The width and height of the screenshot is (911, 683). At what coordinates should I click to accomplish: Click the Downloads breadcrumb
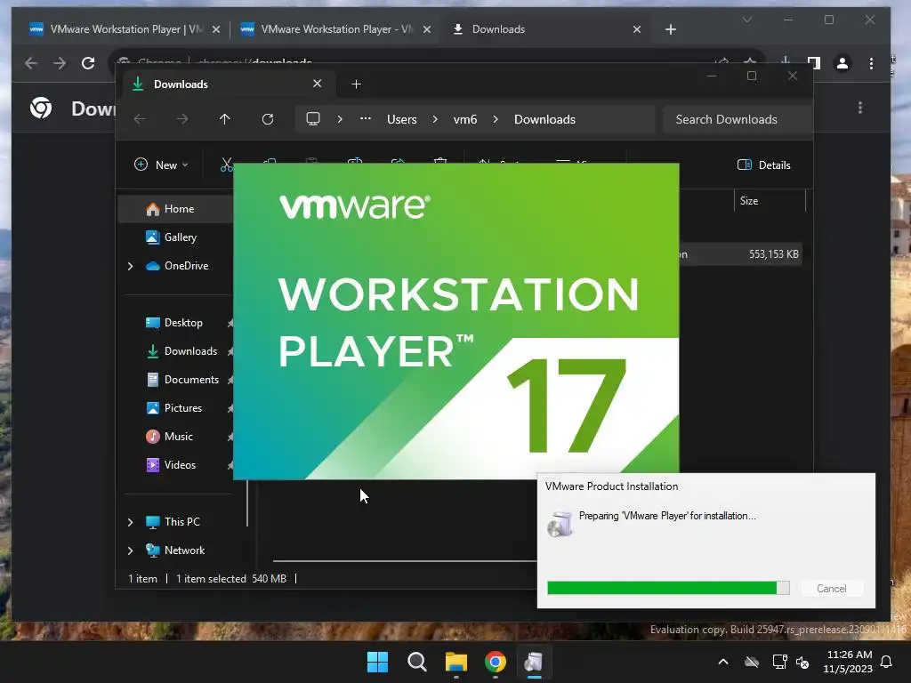point(544,119)
